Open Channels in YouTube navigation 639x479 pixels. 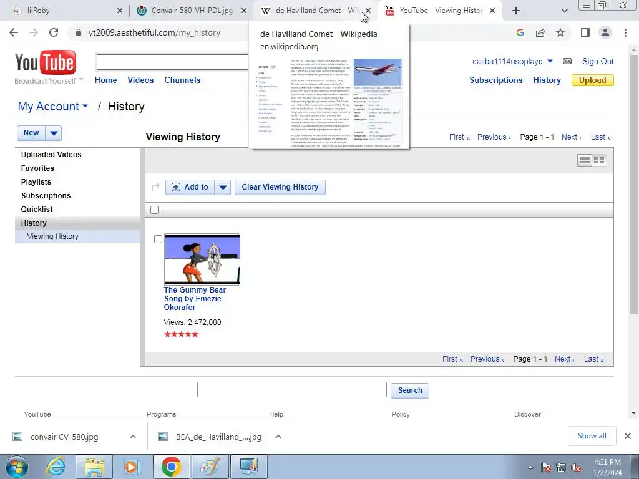coord(182,80)
